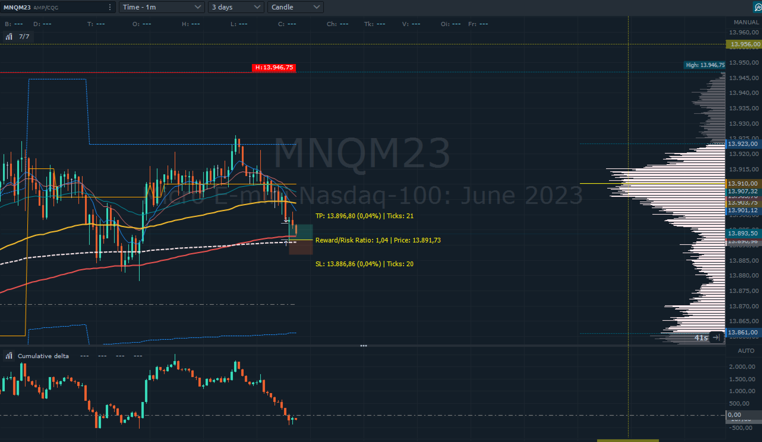This screenshot has width=762, height=442.
Task: Click the 13.960,00 price axis label
Action: coord(744,32)
